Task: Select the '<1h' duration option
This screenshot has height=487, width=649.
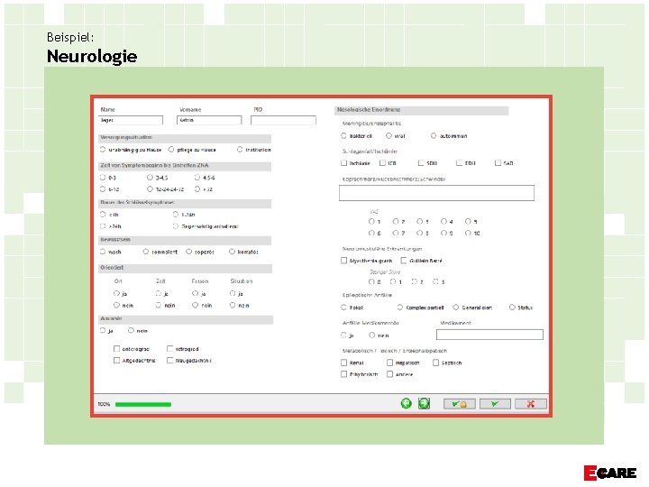Action: point(103,215)
